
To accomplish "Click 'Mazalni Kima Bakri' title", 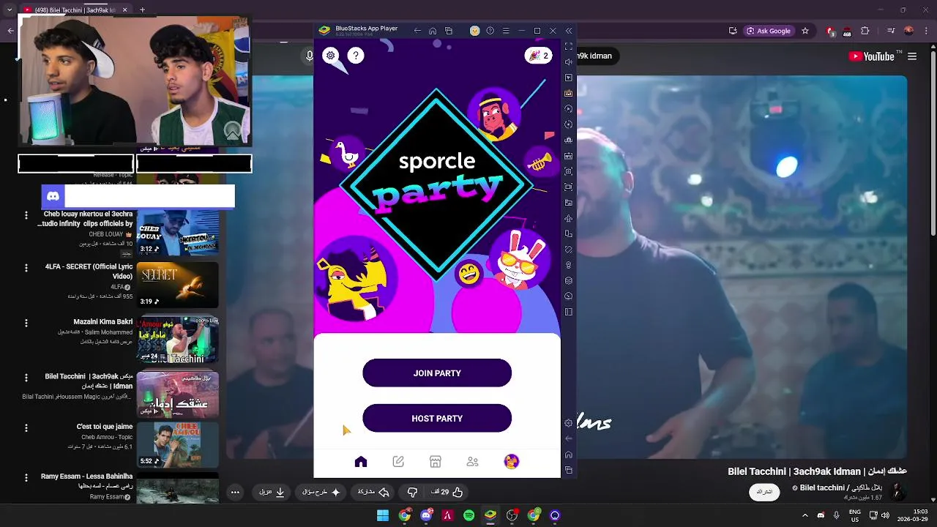I will pyautogui.click(x=102, y=321).
